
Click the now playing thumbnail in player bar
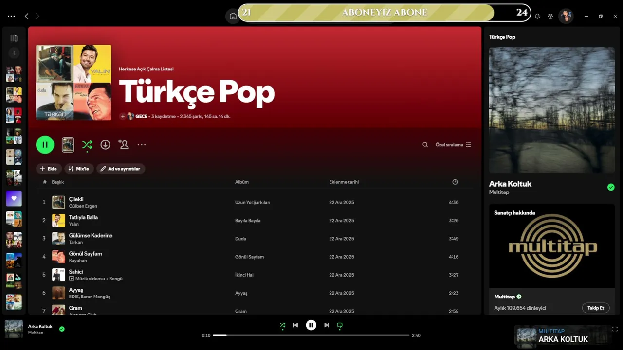pyautogui.click(x=14, y=329)
